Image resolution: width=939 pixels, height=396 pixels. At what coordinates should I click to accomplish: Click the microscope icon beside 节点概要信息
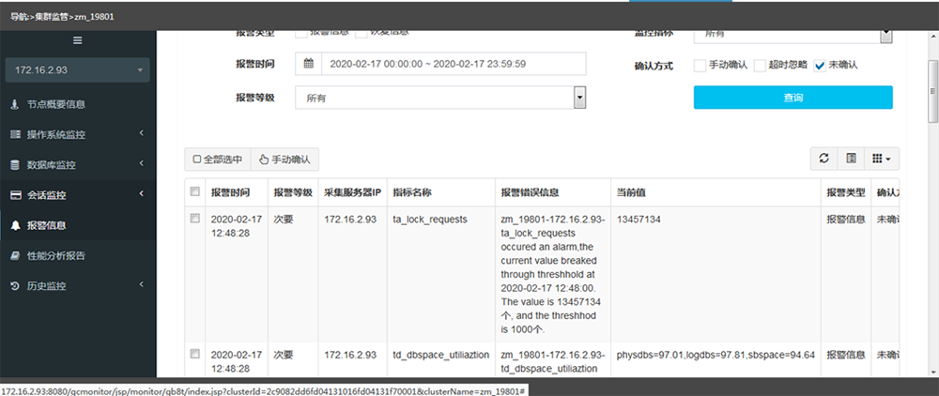[15, 104]
